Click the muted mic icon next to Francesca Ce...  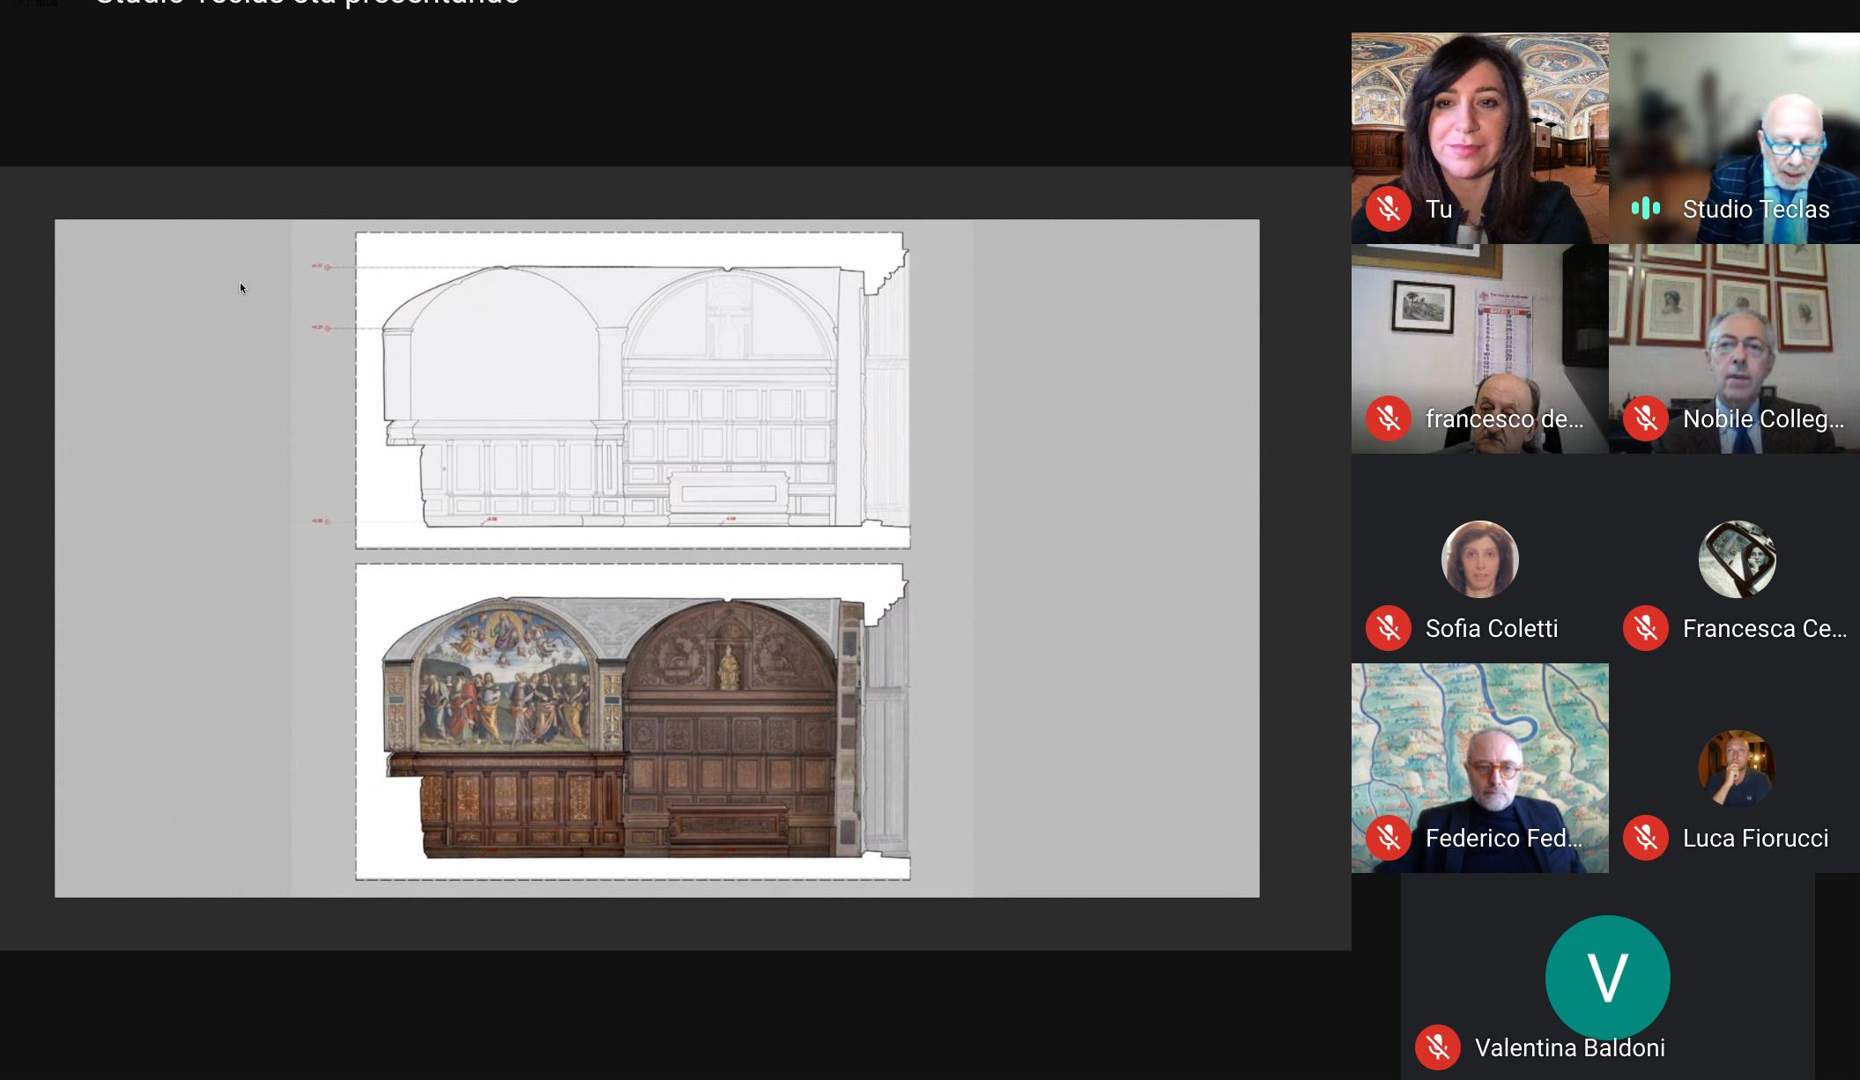[1646, 628]
